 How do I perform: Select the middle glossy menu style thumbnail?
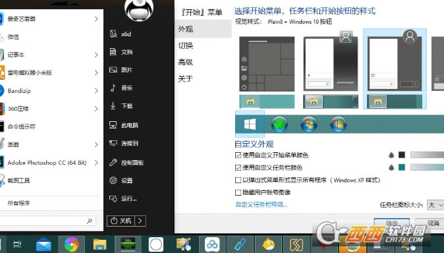click(x=331, y=61)
